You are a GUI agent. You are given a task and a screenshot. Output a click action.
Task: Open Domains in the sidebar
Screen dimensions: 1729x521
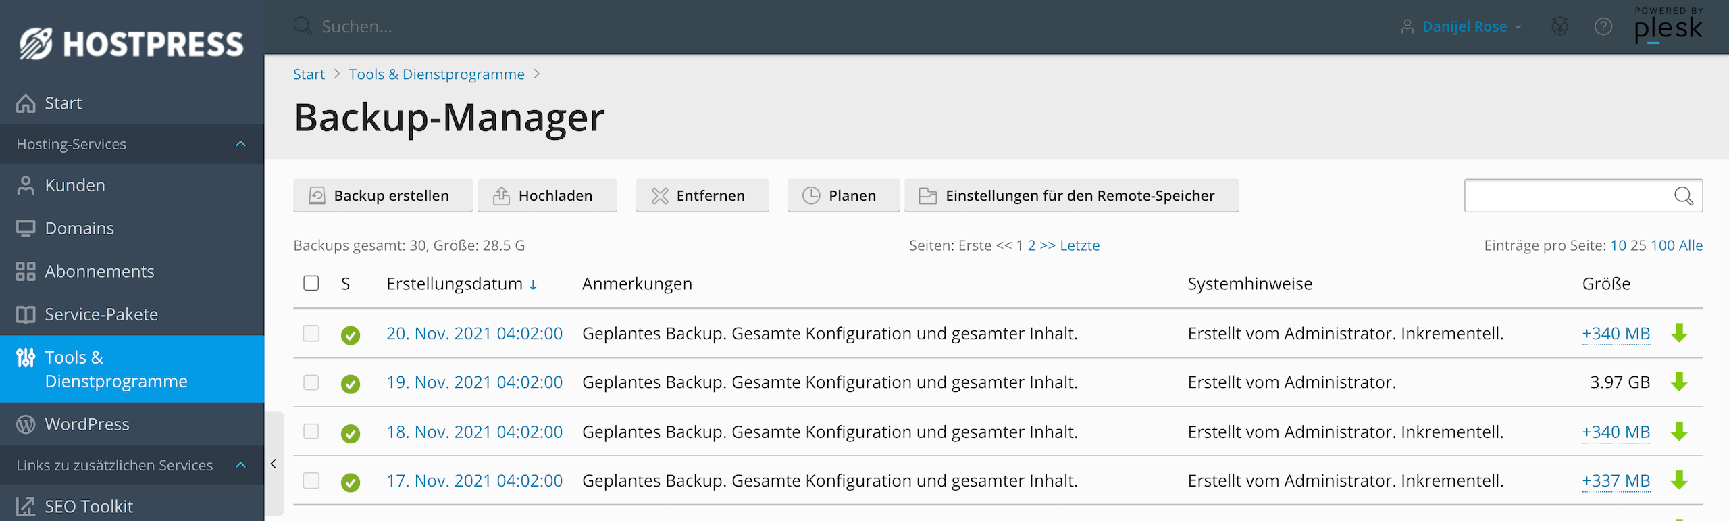[79, 228]
